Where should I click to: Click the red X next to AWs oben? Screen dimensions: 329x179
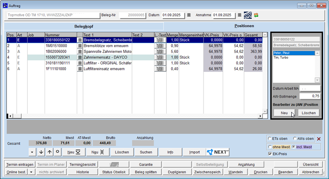tap(319, 139)
